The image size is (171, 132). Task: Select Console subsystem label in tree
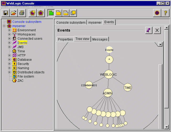[x=27, y=22]
